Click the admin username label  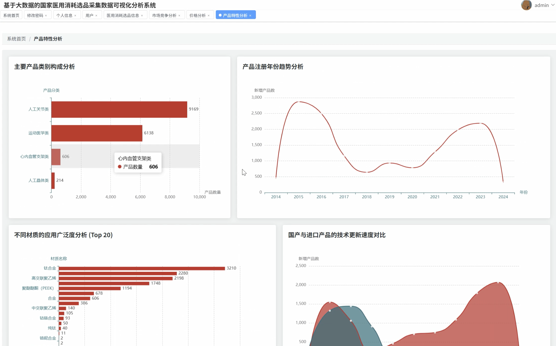542,5
